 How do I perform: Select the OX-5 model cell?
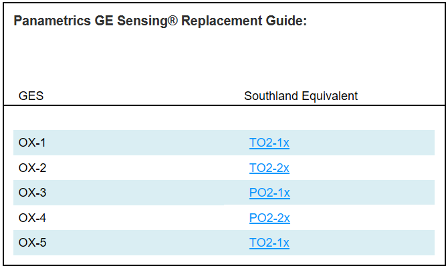[x=32, y=243]
